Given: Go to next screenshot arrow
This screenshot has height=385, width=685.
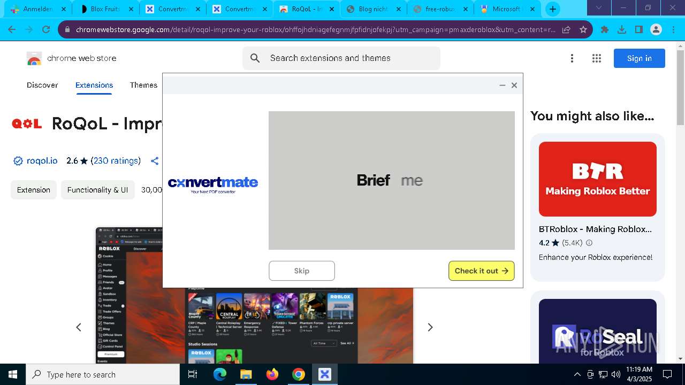Looking at the screenshot, I should tap(430, 327).
